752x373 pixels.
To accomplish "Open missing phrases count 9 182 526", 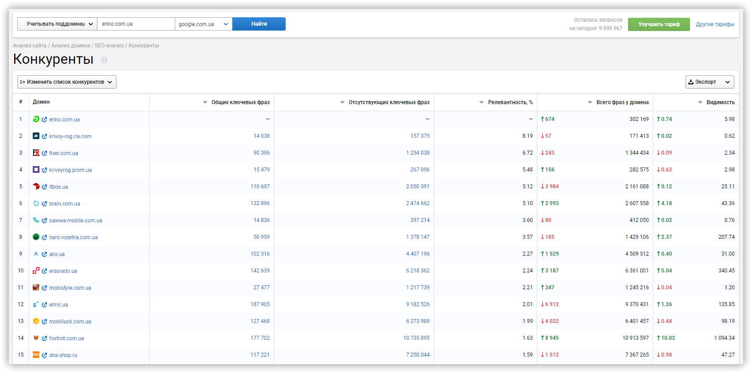I will (x=418, y=304).
